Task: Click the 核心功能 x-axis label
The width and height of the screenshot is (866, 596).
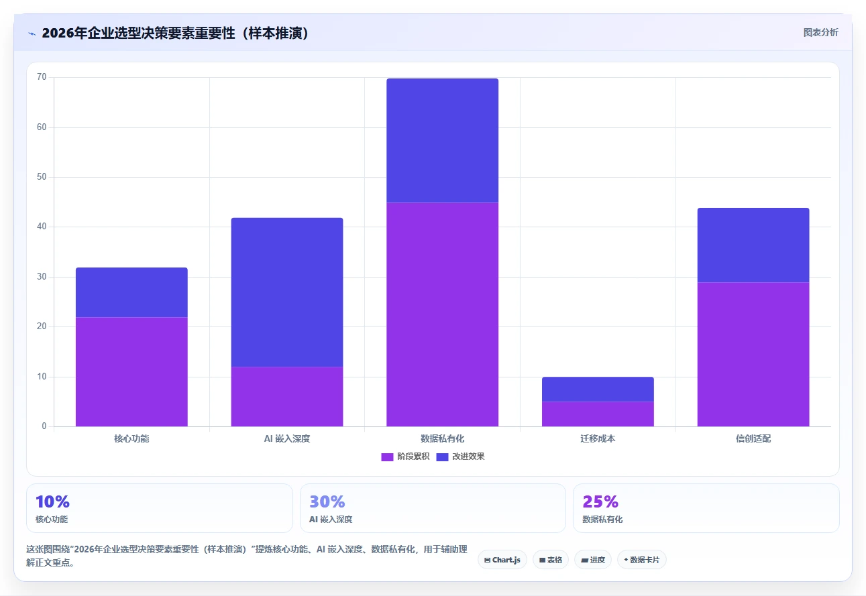Action: click(x=131, y=439)
